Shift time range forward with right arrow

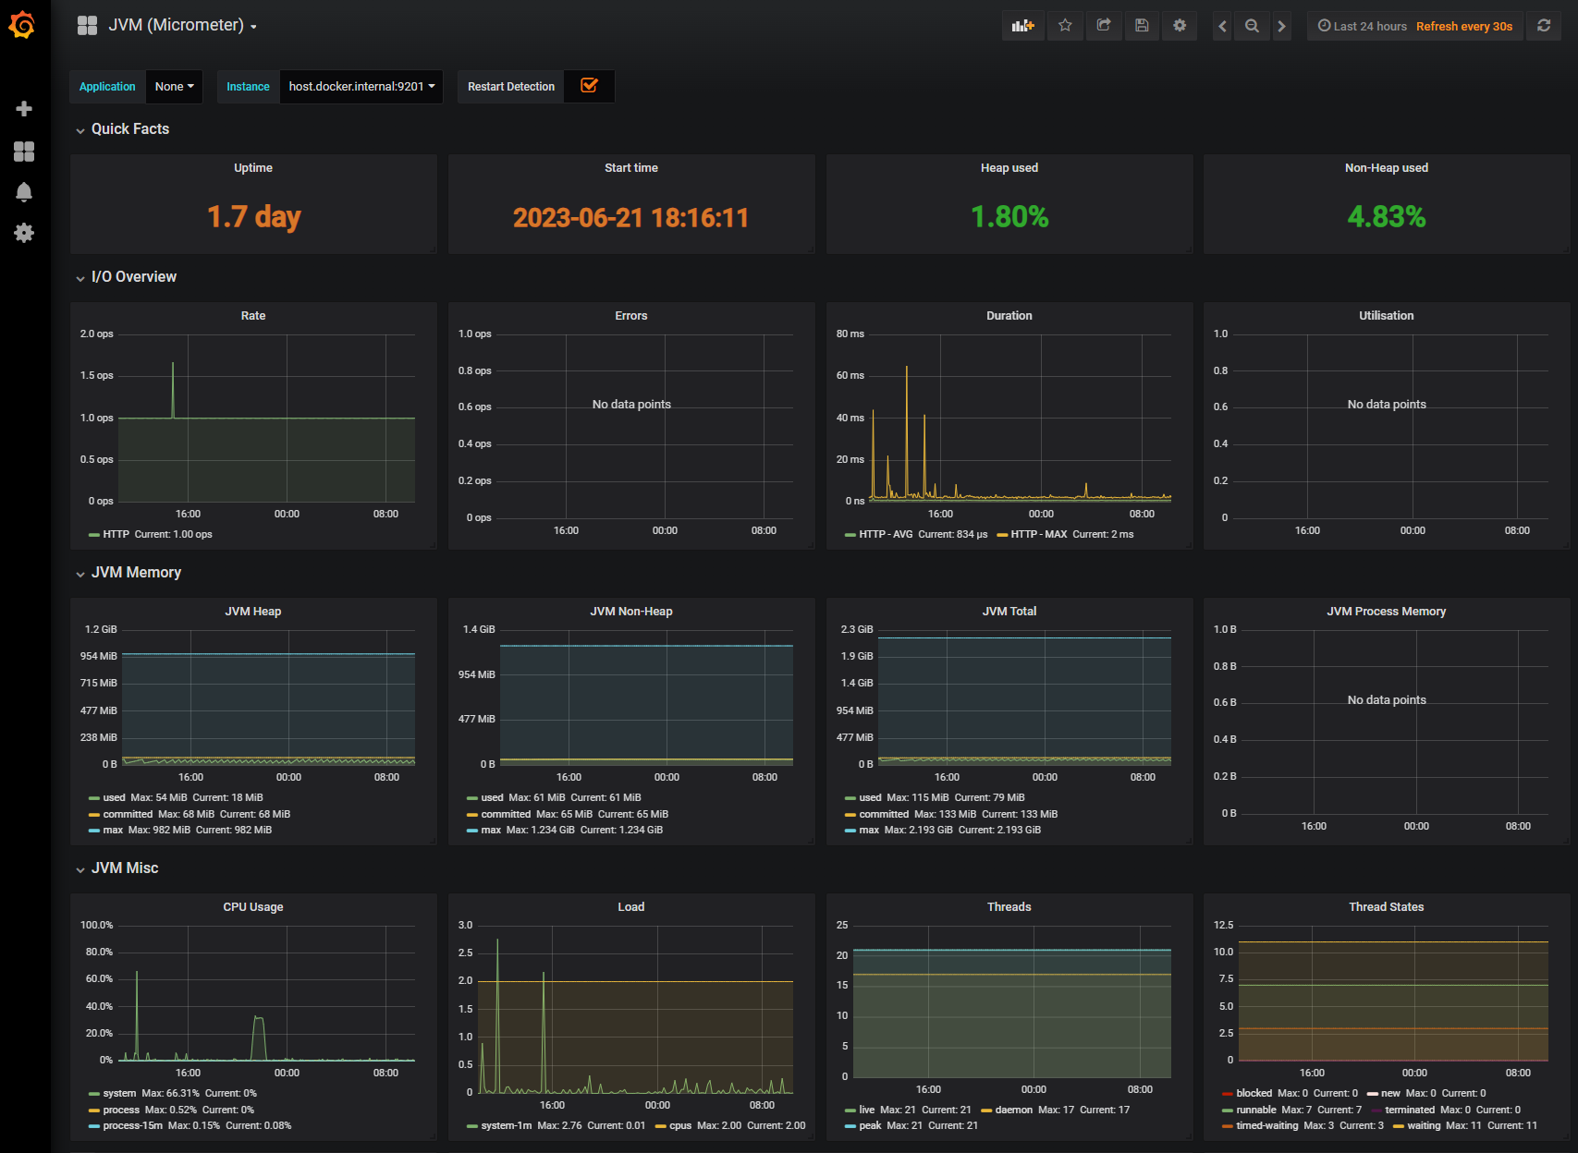click(1281, 26)
